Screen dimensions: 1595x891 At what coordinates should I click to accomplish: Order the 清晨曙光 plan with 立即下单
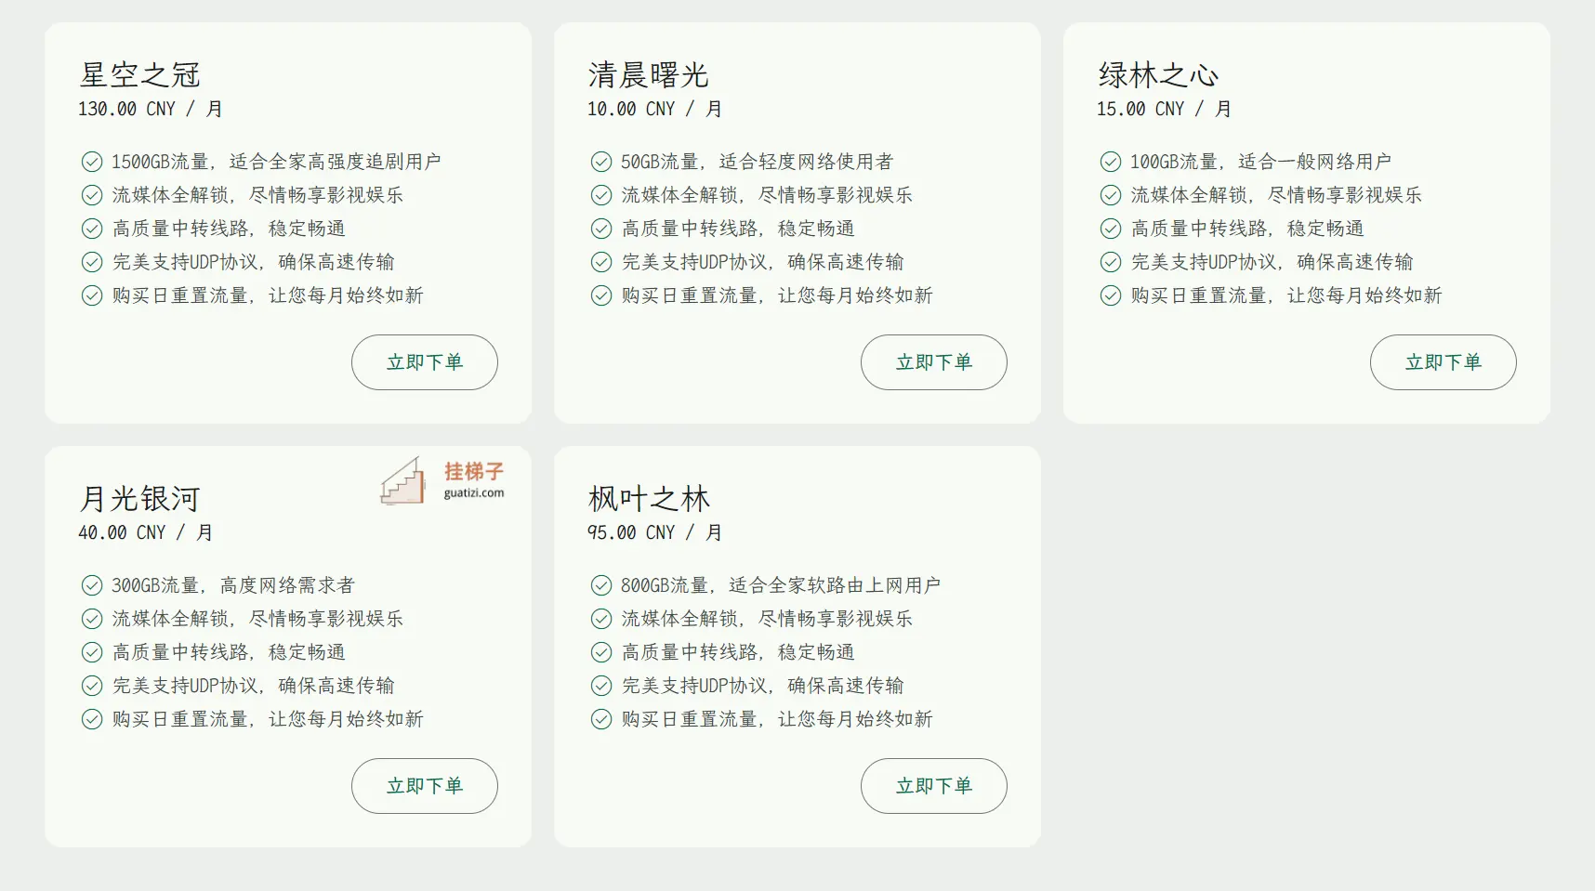(x=934, y=362)
